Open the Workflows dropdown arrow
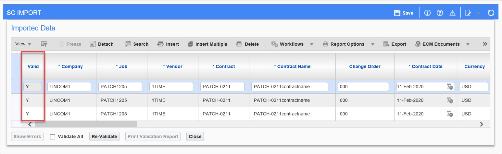This screenshot has width=502, height=154. [x=311, y=44]
